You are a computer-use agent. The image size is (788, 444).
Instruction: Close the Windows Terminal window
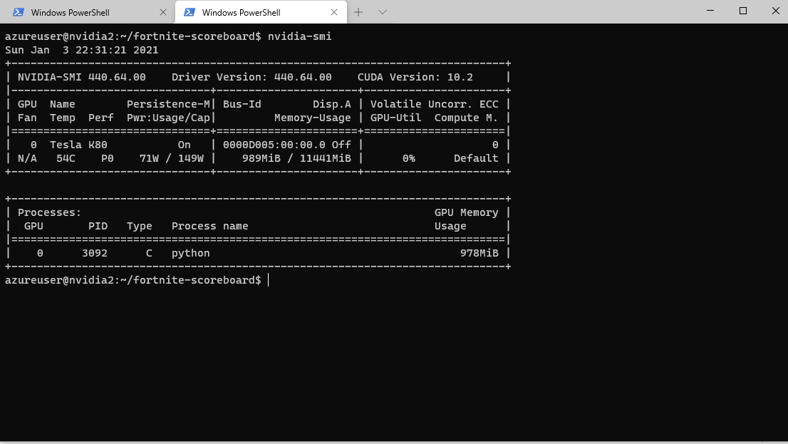[775, 11]
